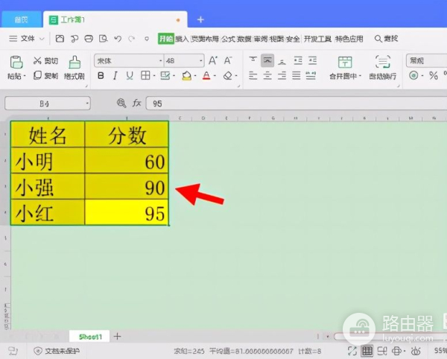Screen dimensions: 447x359
Task: Align text right in the cell
Action: (x=282, y=75)
